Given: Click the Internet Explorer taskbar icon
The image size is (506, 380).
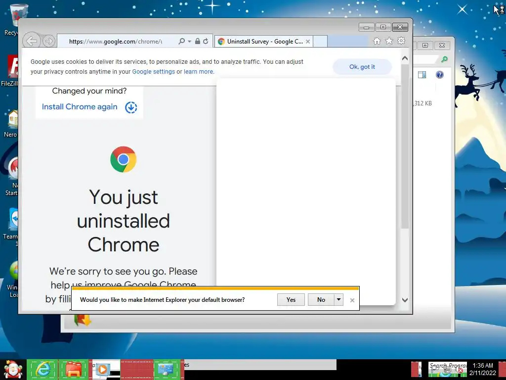Looking at the screenshot, I should click(42, 370).
